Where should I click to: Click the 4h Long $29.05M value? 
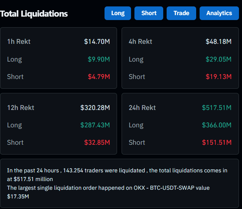point(219,59)
